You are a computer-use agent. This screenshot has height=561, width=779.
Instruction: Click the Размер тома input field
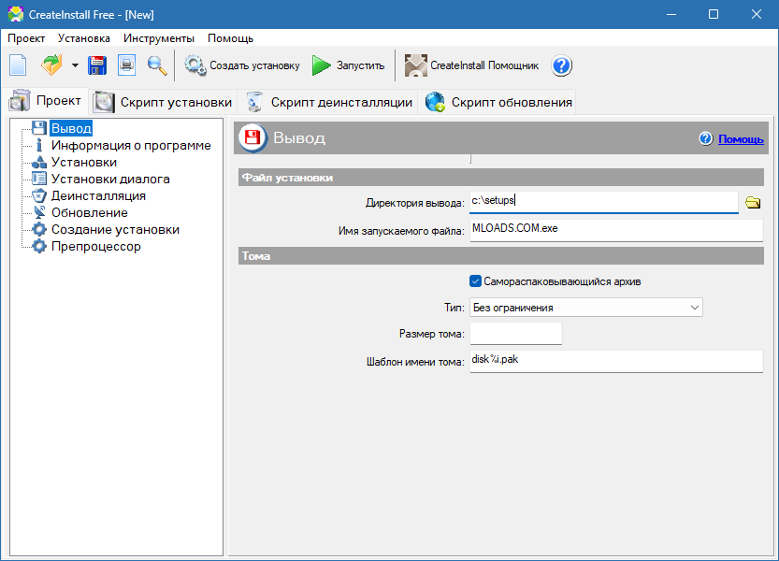point(515,334)
